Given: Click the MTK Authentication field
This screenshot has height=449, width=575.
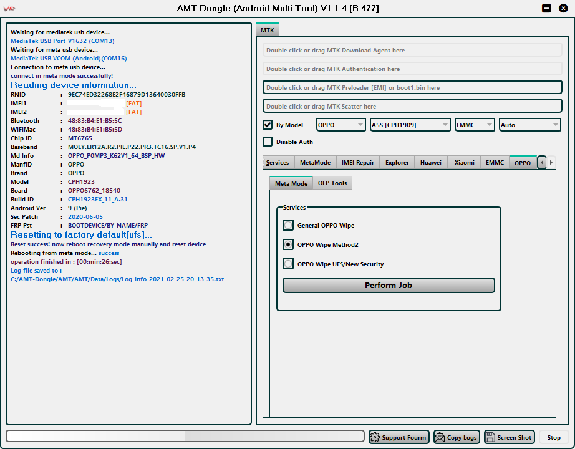Looking at the screenshot, I should click(x=412, y=69).
